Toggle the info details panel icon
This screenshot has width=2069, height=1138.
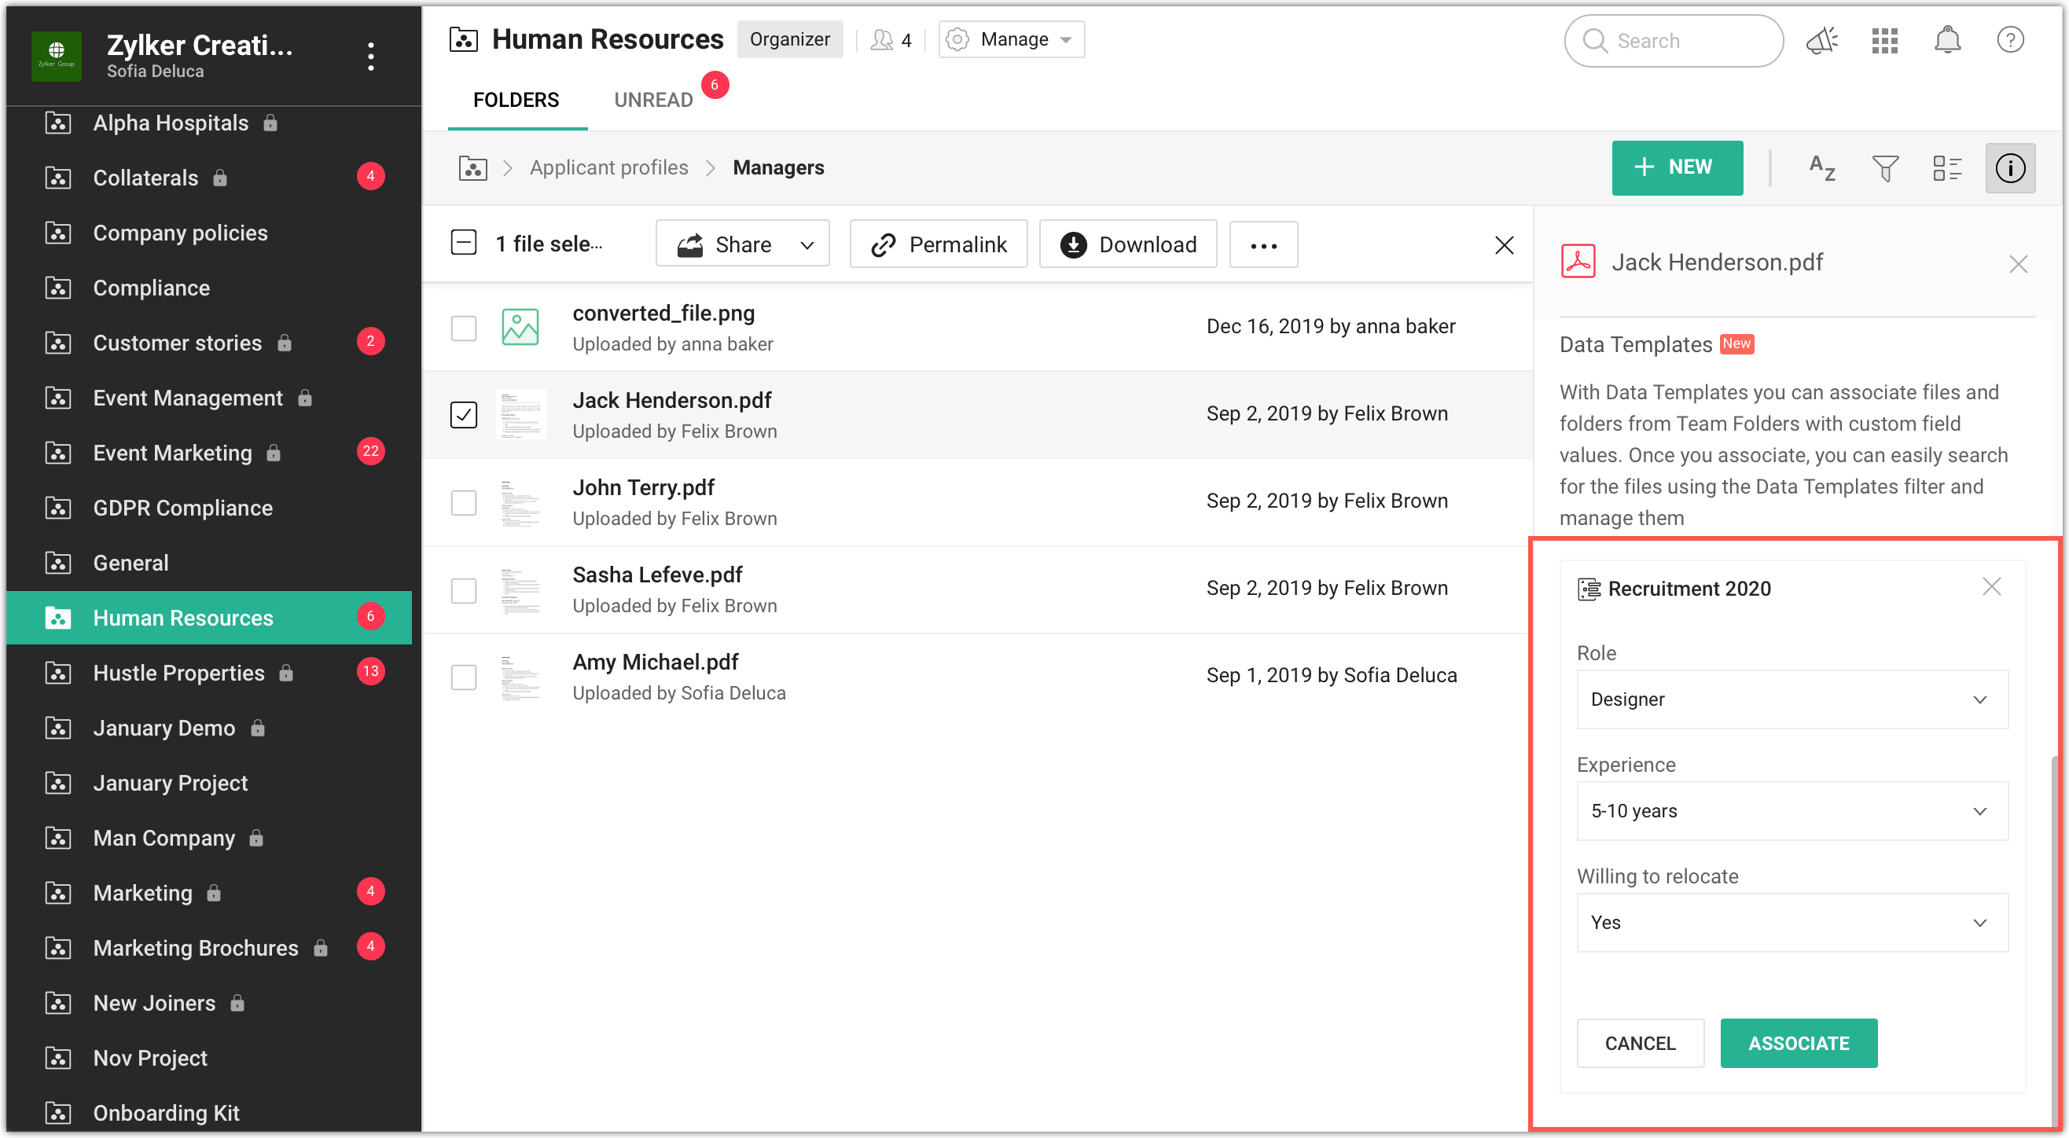point(2009,168)
